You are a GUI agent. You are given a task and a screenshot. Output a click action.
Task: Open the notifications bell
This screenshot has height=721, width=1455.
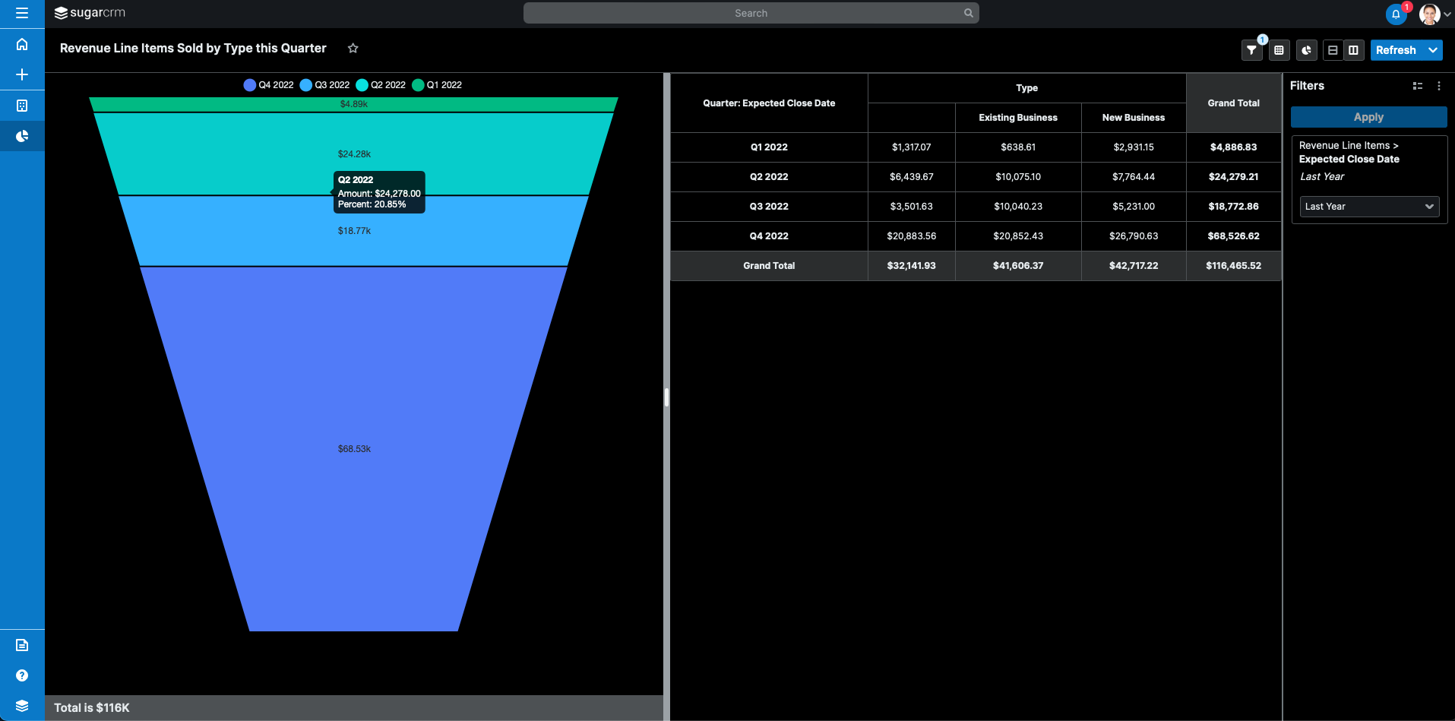(x=1395, y=14)
